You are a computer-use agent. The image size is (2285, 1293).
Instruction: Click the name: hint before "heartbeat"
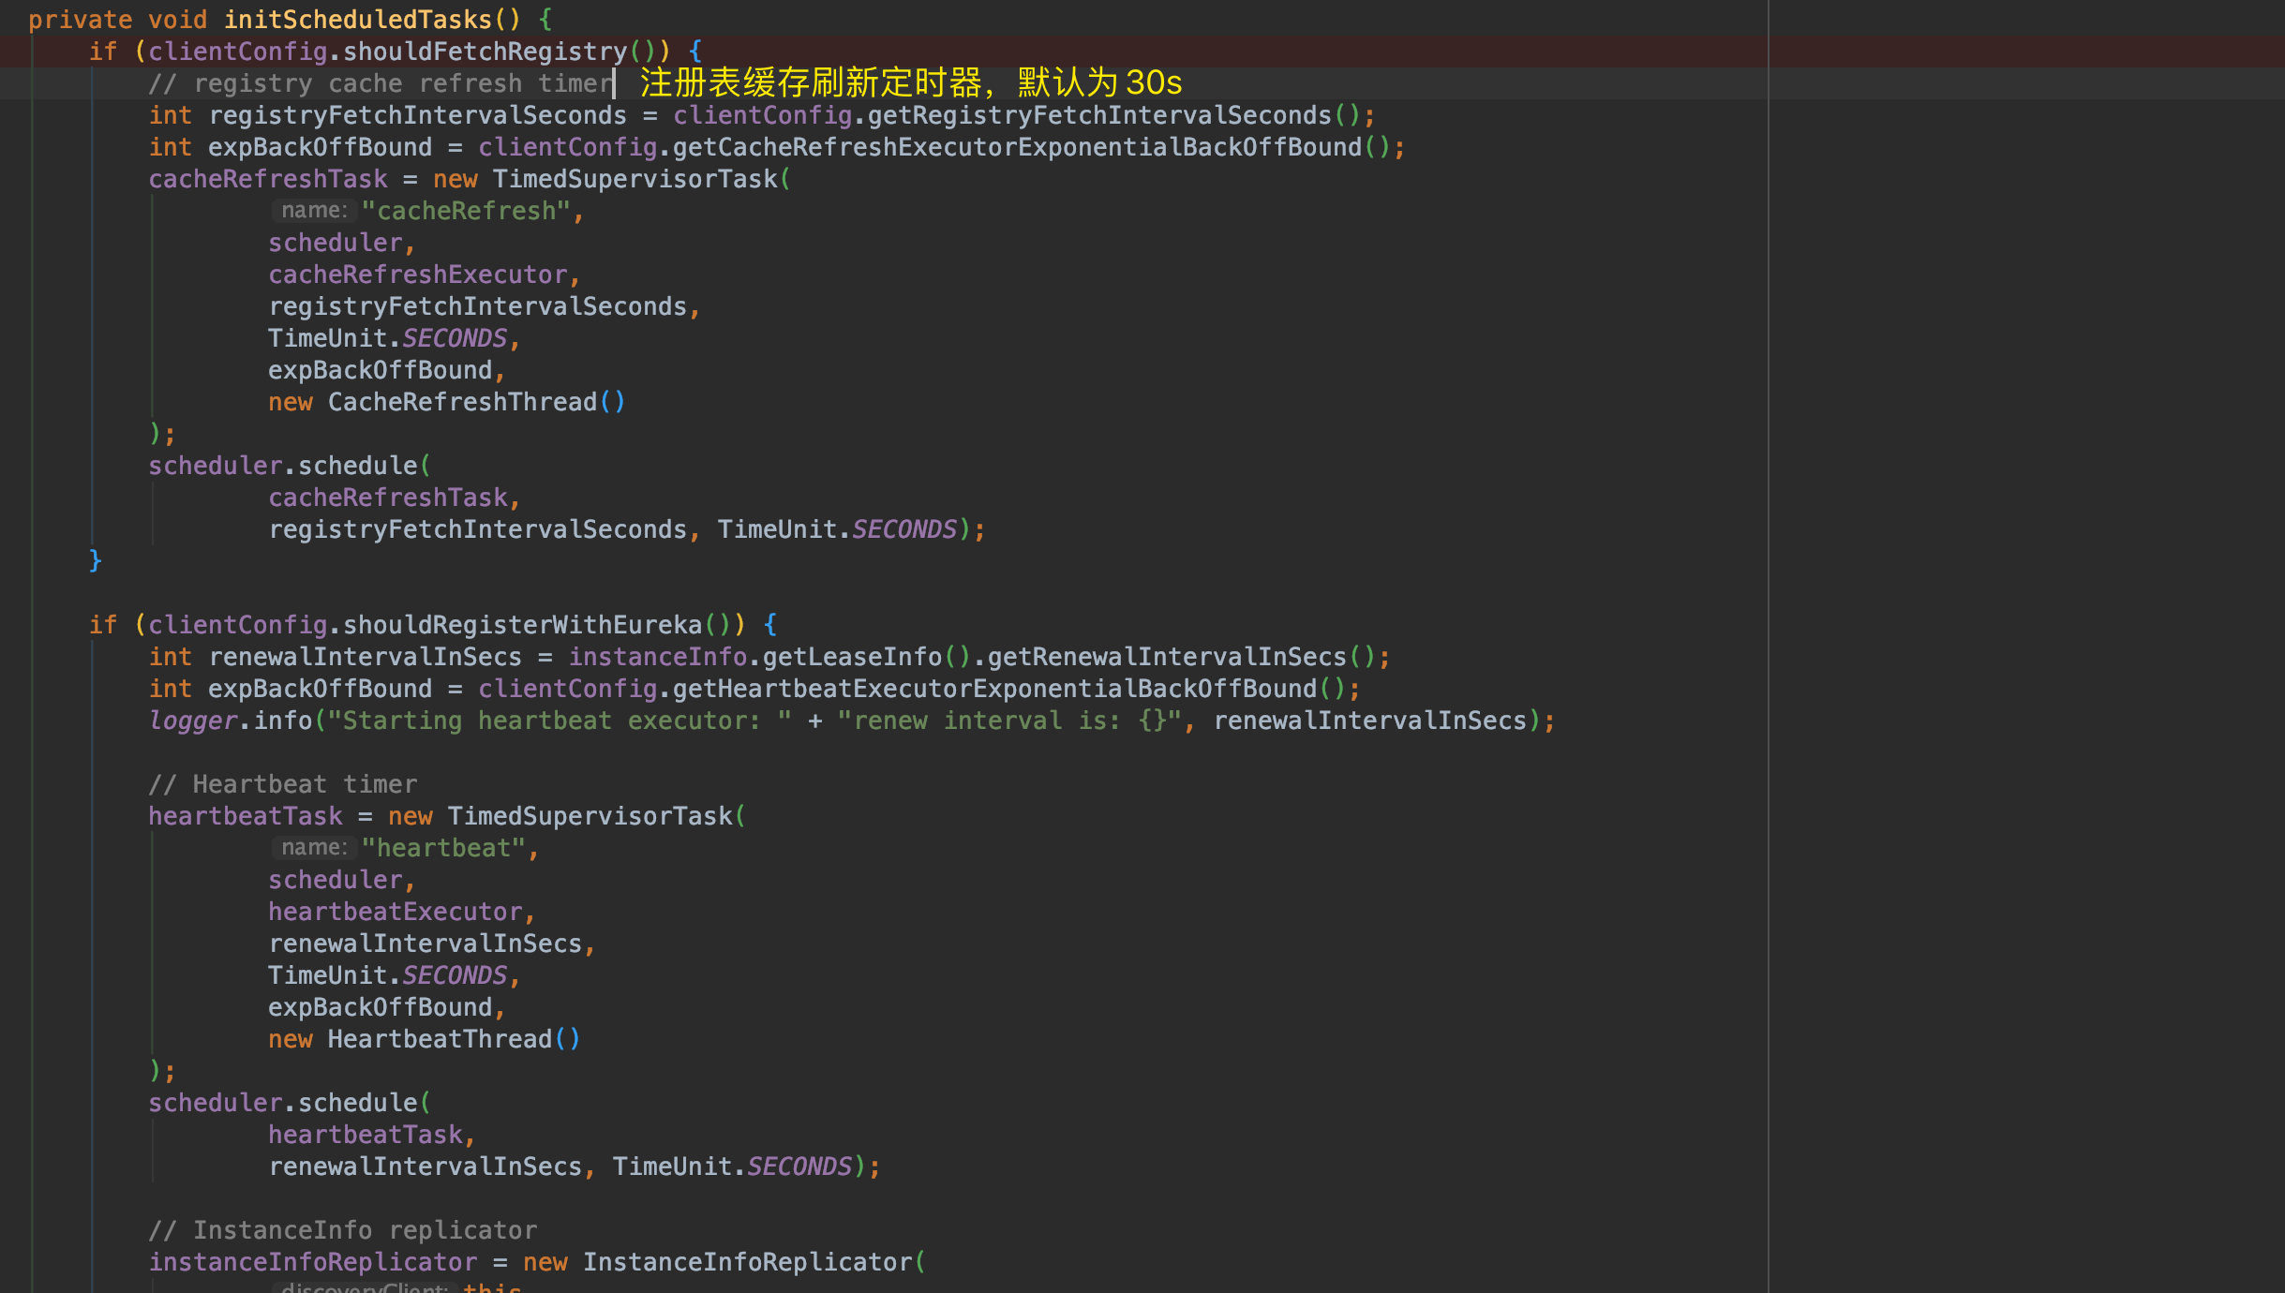314,848
